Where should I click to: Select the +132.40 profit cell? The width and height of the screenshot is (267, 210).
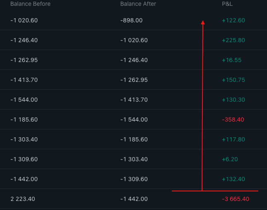233,179
